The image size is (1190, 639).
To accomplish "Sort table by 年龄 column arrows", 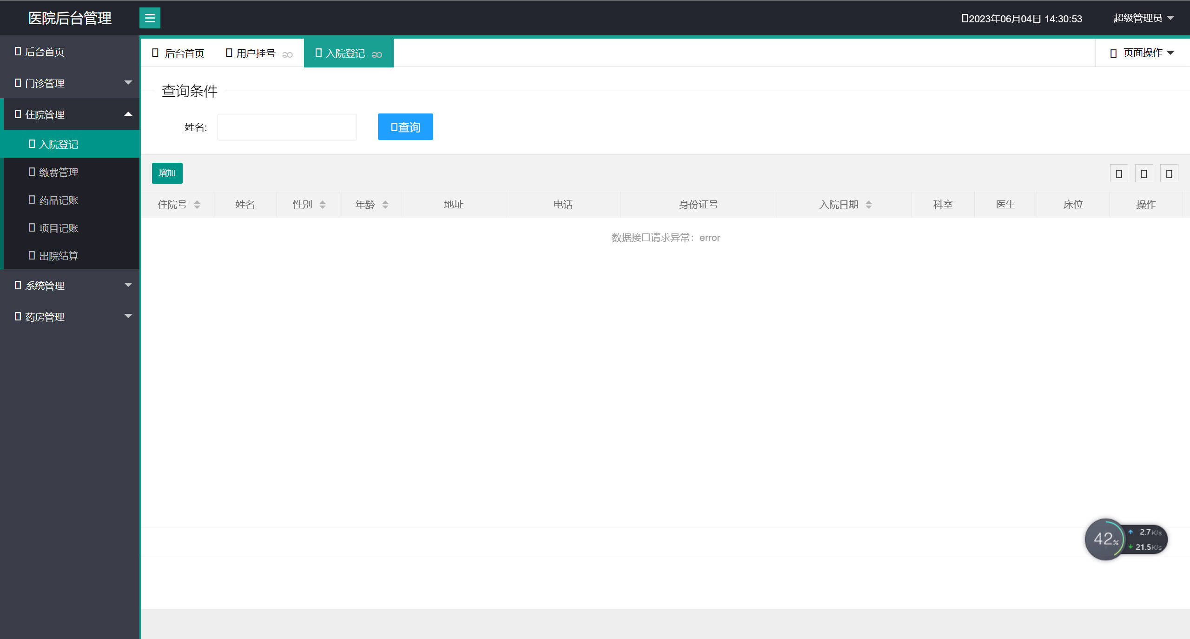I will [385, 205].
